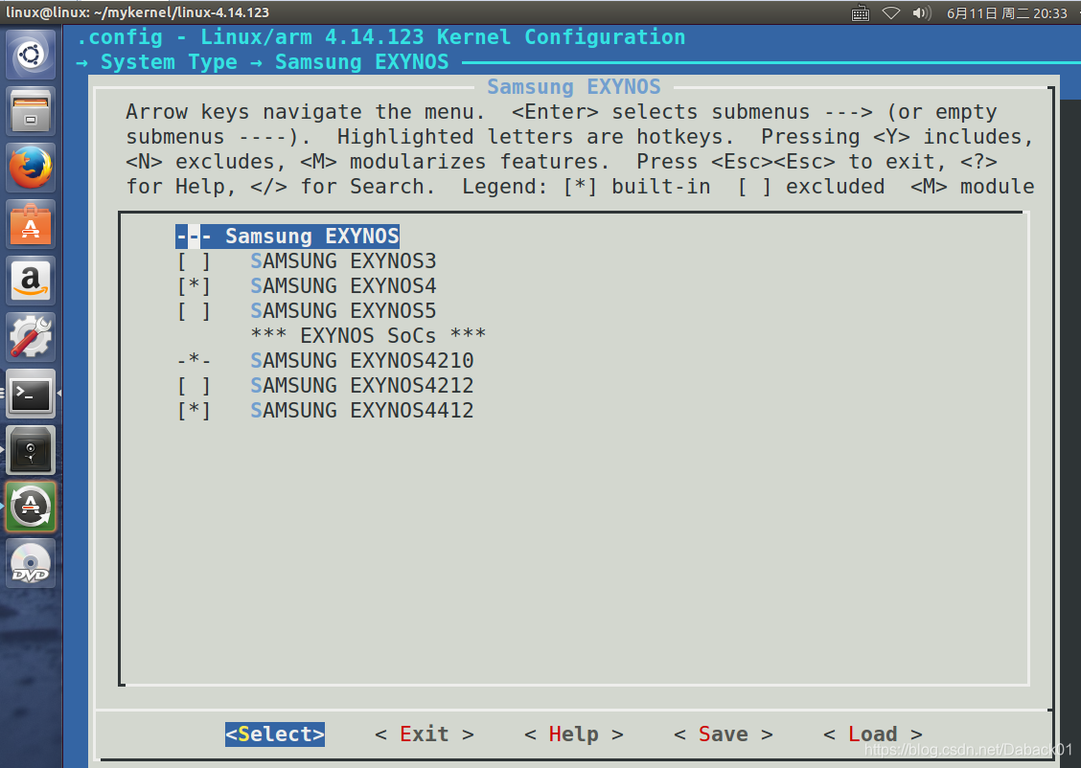This screenshot has height=768, width=1081.
Task: Toggle the SAMSUNG EXYNOS5 checkbox
Action: tap(194, 310)
